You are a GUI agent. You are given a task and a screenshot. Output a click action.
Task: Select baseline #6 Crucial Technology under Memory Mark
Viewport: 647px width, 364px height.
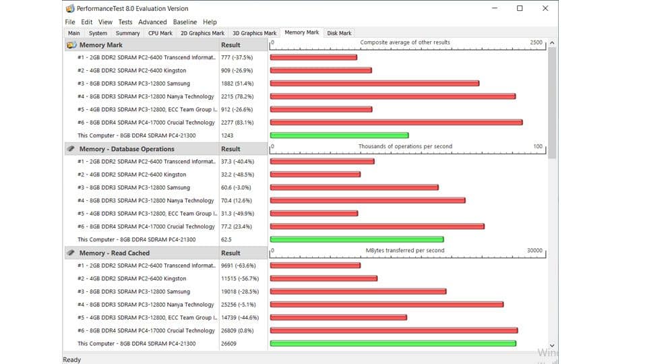pyautogui.click(x=146, y=123)
